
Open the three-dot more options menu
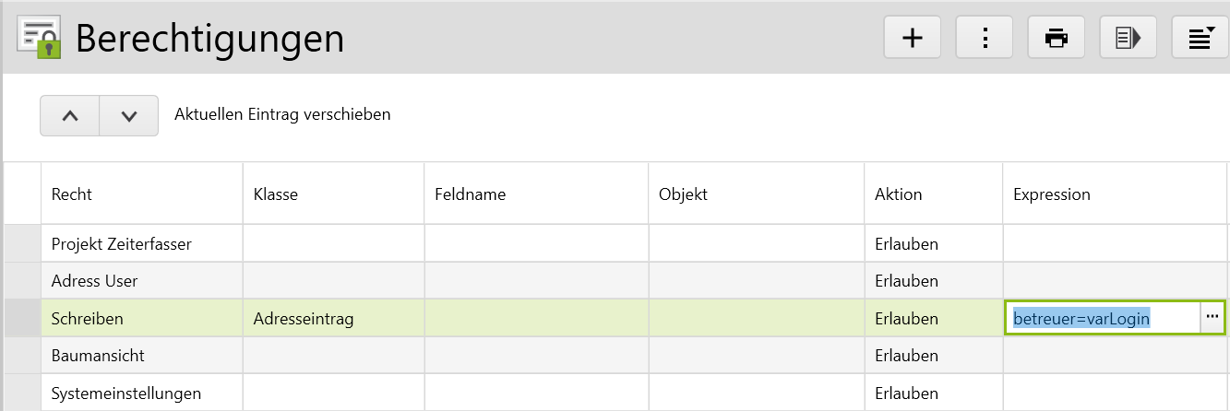pyautogui.click(x=985, y=38)
